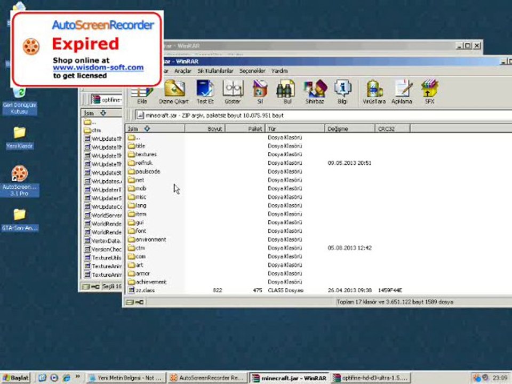Select the armor folder
The width and height of the screenshot is (512, 384).
coord(139,273)
